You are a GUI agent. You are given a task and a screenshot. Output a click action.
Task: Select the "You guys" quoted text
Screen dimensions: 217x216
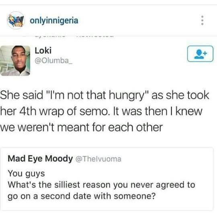(26, 174)
